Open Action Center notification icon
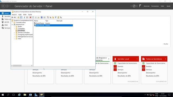 [x=169, y=95]
